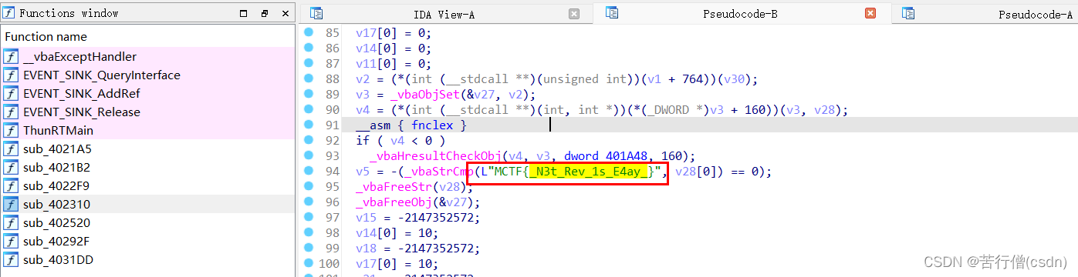The height and width of the screenshot is (277, 1078).
Task: Select EVENT_SINK_Release function
Action: (x=82, y=112)
